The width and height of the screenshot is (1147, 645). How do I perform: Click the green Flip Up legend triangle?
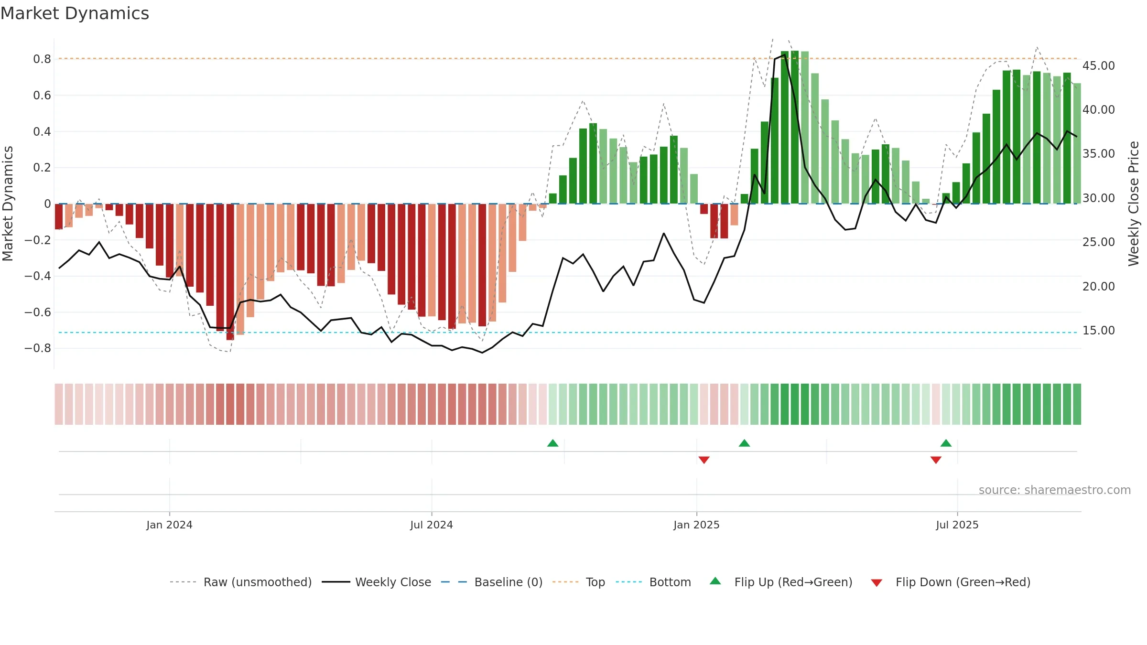(x=715, y=581)
